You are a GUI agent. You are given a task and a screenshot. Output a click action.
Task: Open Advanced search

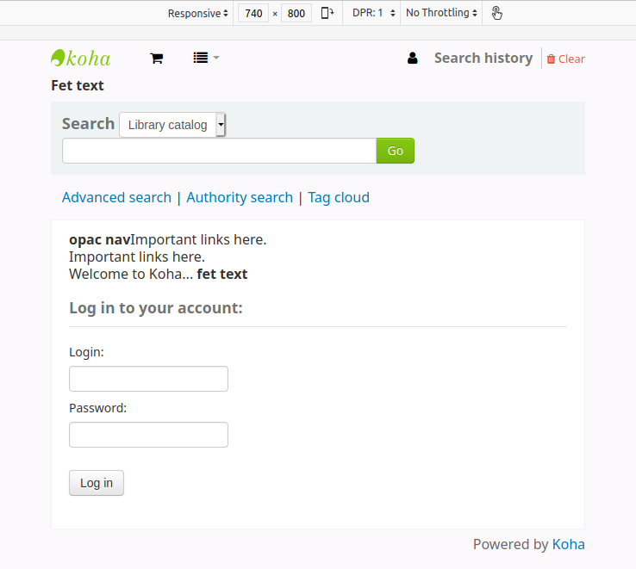tap(116, 198)
